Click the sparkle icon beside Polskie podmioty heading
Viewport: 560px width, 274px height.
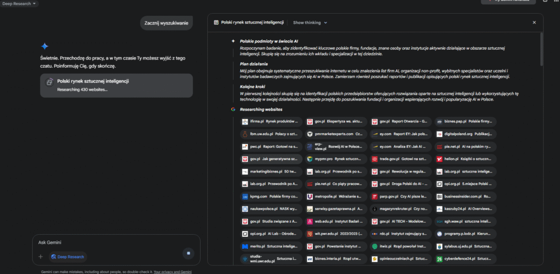[233, 41]
